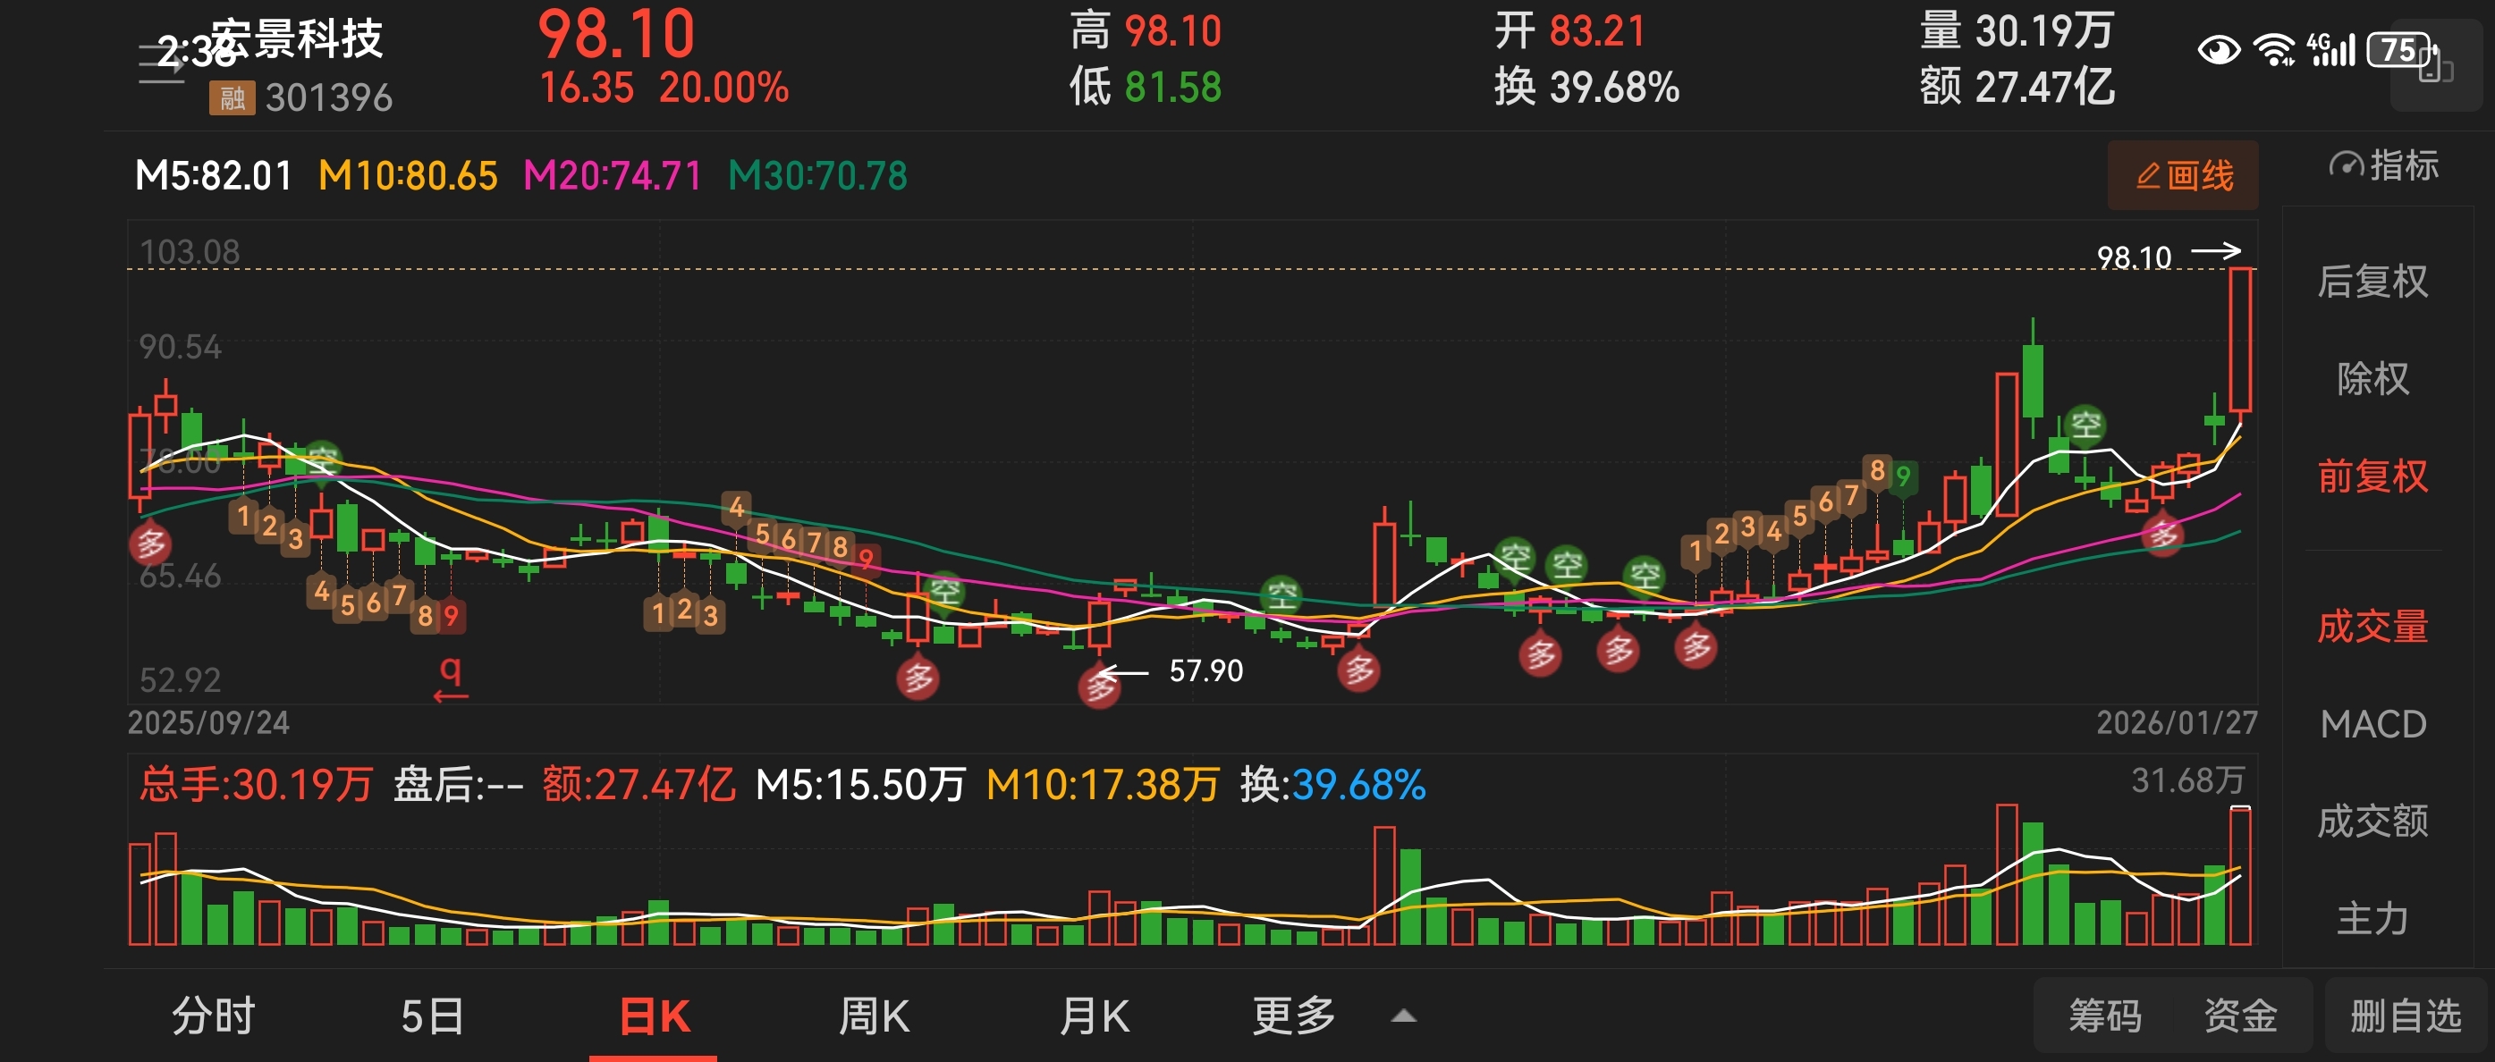The image size is (2495, 1062).
Task: Switch to the 分时 tab
Action: 213,1016
